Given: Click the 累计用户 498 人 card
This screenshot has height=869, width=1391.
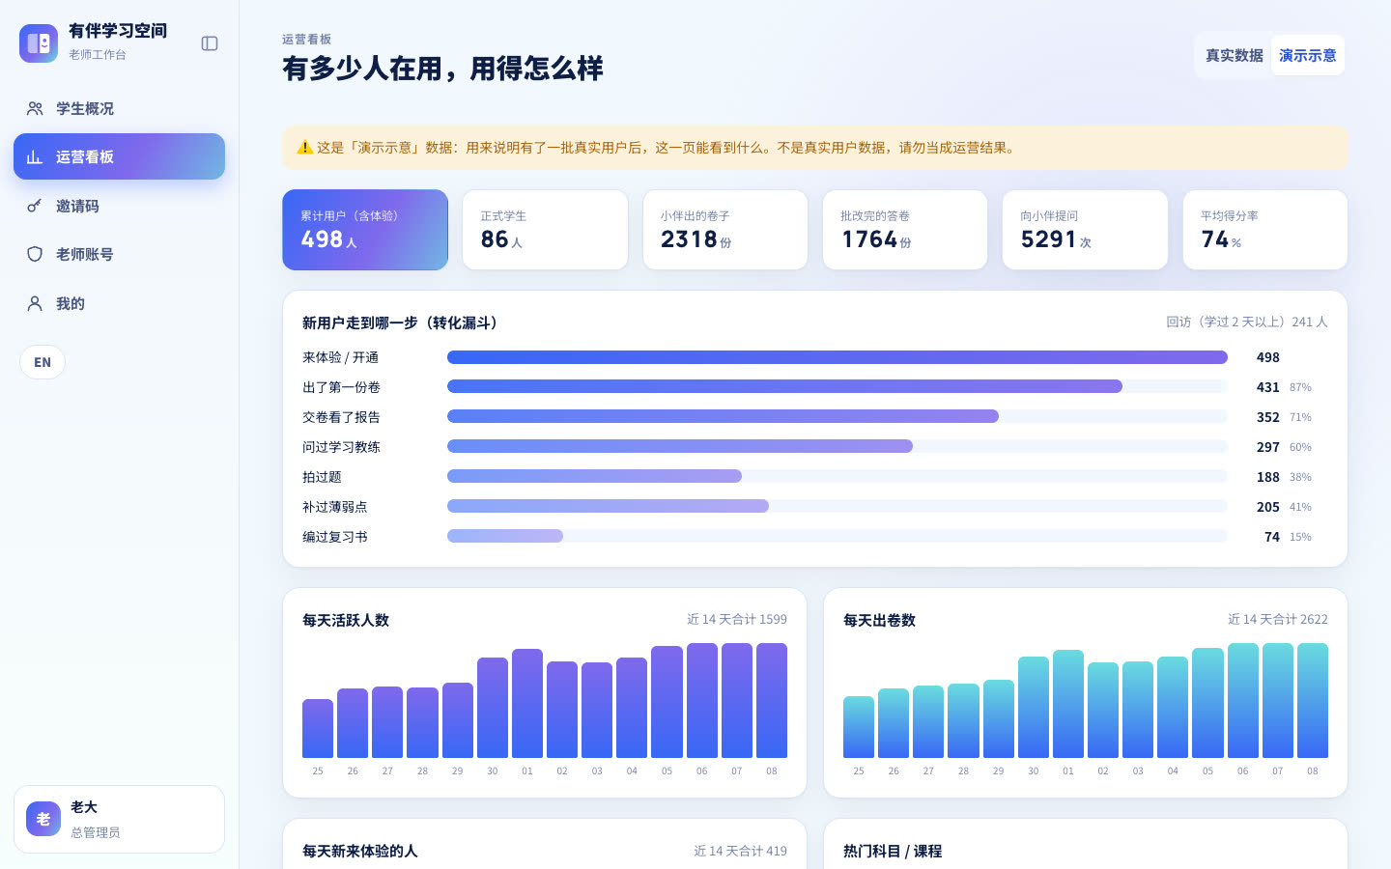Looking at the screenshot, I should pyautogui.click(x=365, y=230).
